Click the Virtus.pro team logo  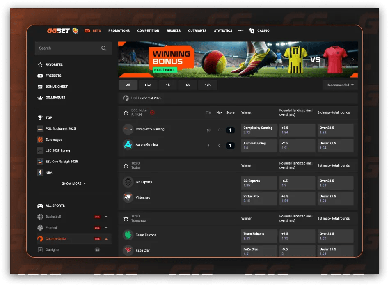(x=128, y=197)
